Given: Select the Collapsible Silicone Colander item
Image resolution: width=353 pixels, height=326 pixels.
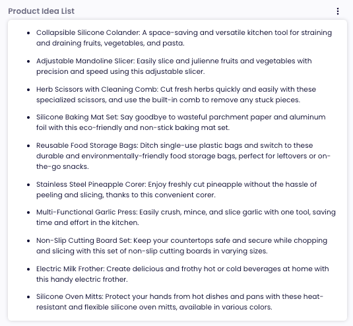Looking at the screenshot, I should (184, 38).
